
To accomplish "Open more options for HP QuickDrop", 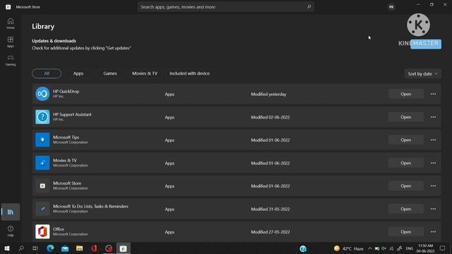I will (433, 94).
